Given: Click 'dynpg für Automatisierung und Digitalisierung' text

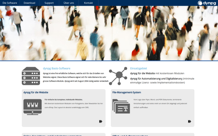Looking at the screenshot, I should 156,79.
